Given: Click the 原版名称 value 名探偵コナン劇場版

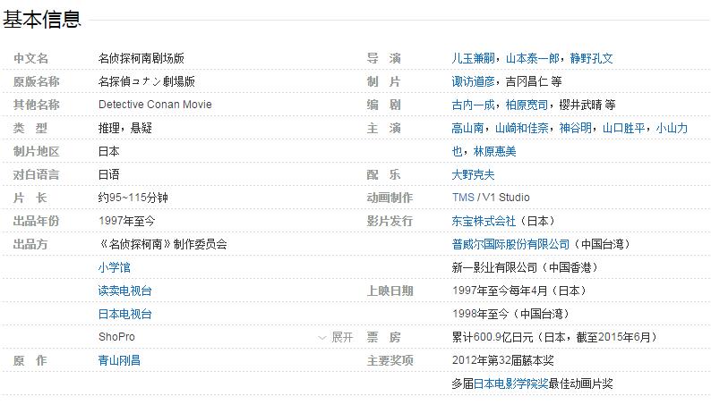Looking at the screenshot, I should pyautogui.click(x=147, y=81).
